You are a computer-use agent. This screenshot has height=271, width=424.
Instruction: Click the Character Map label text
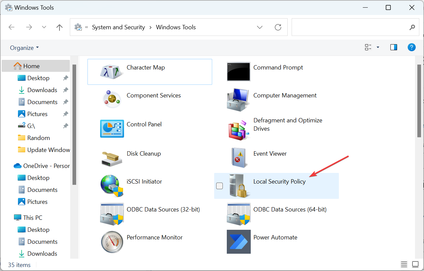pos(146,68)
